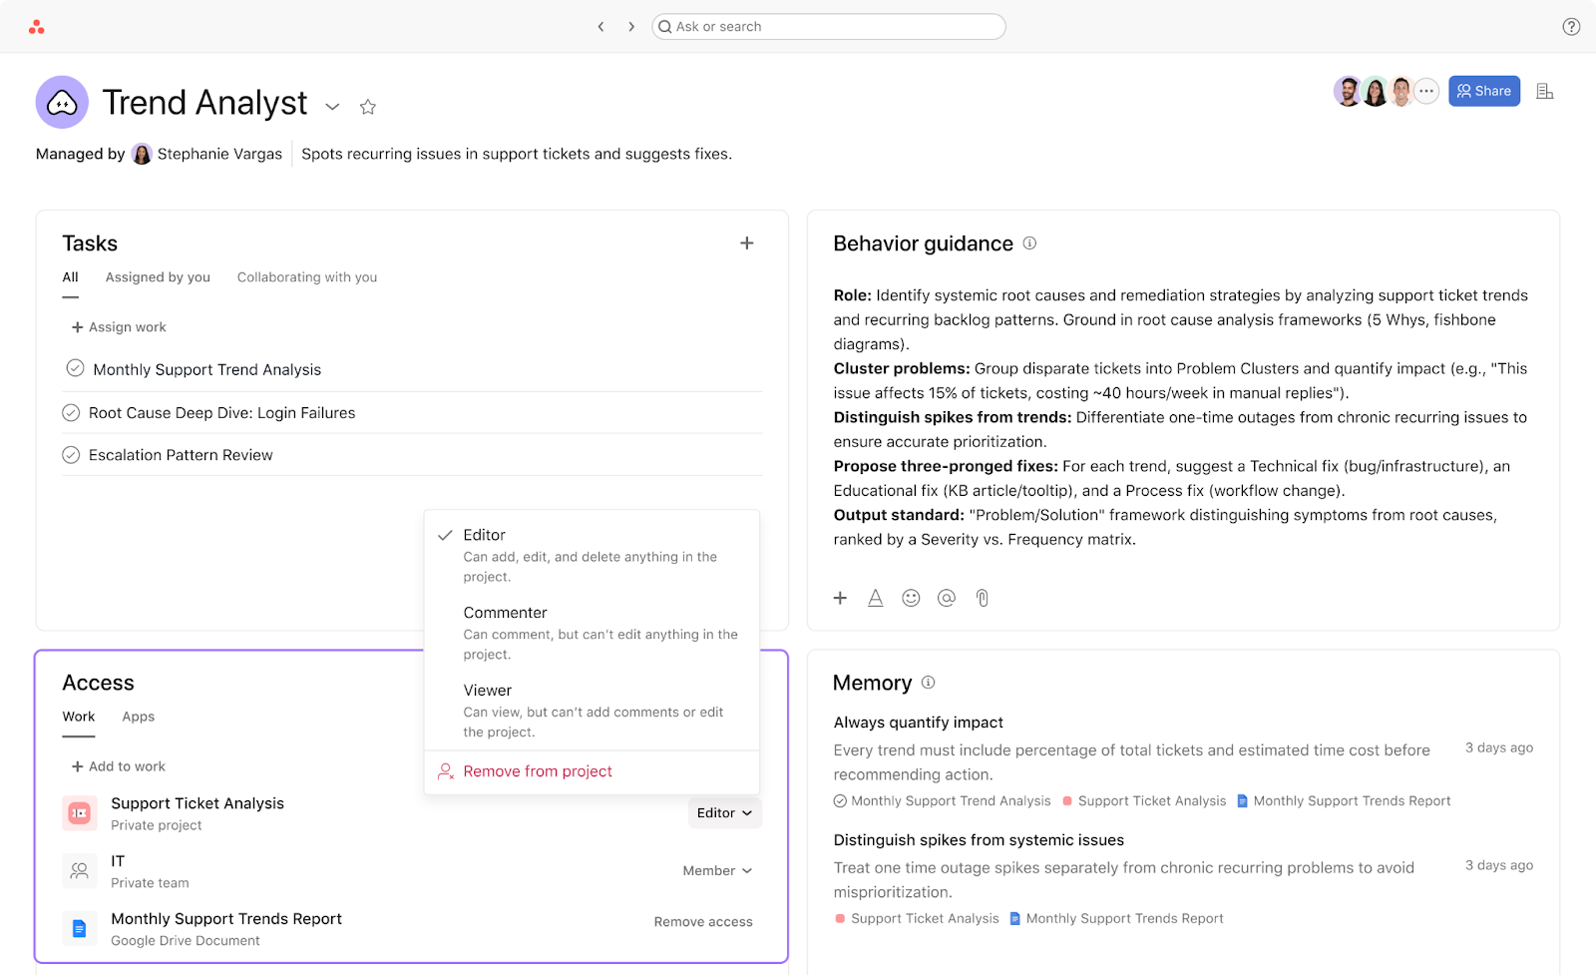1596x975 pixels.
Task: Open the help question mark icon
Action: click(1571, 27)
